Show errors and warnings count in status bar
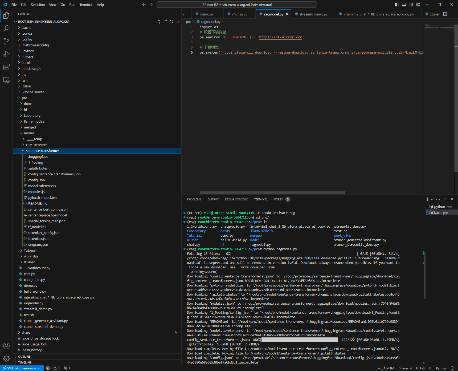The width and height of the screenshot is (458, 371). 53,368
